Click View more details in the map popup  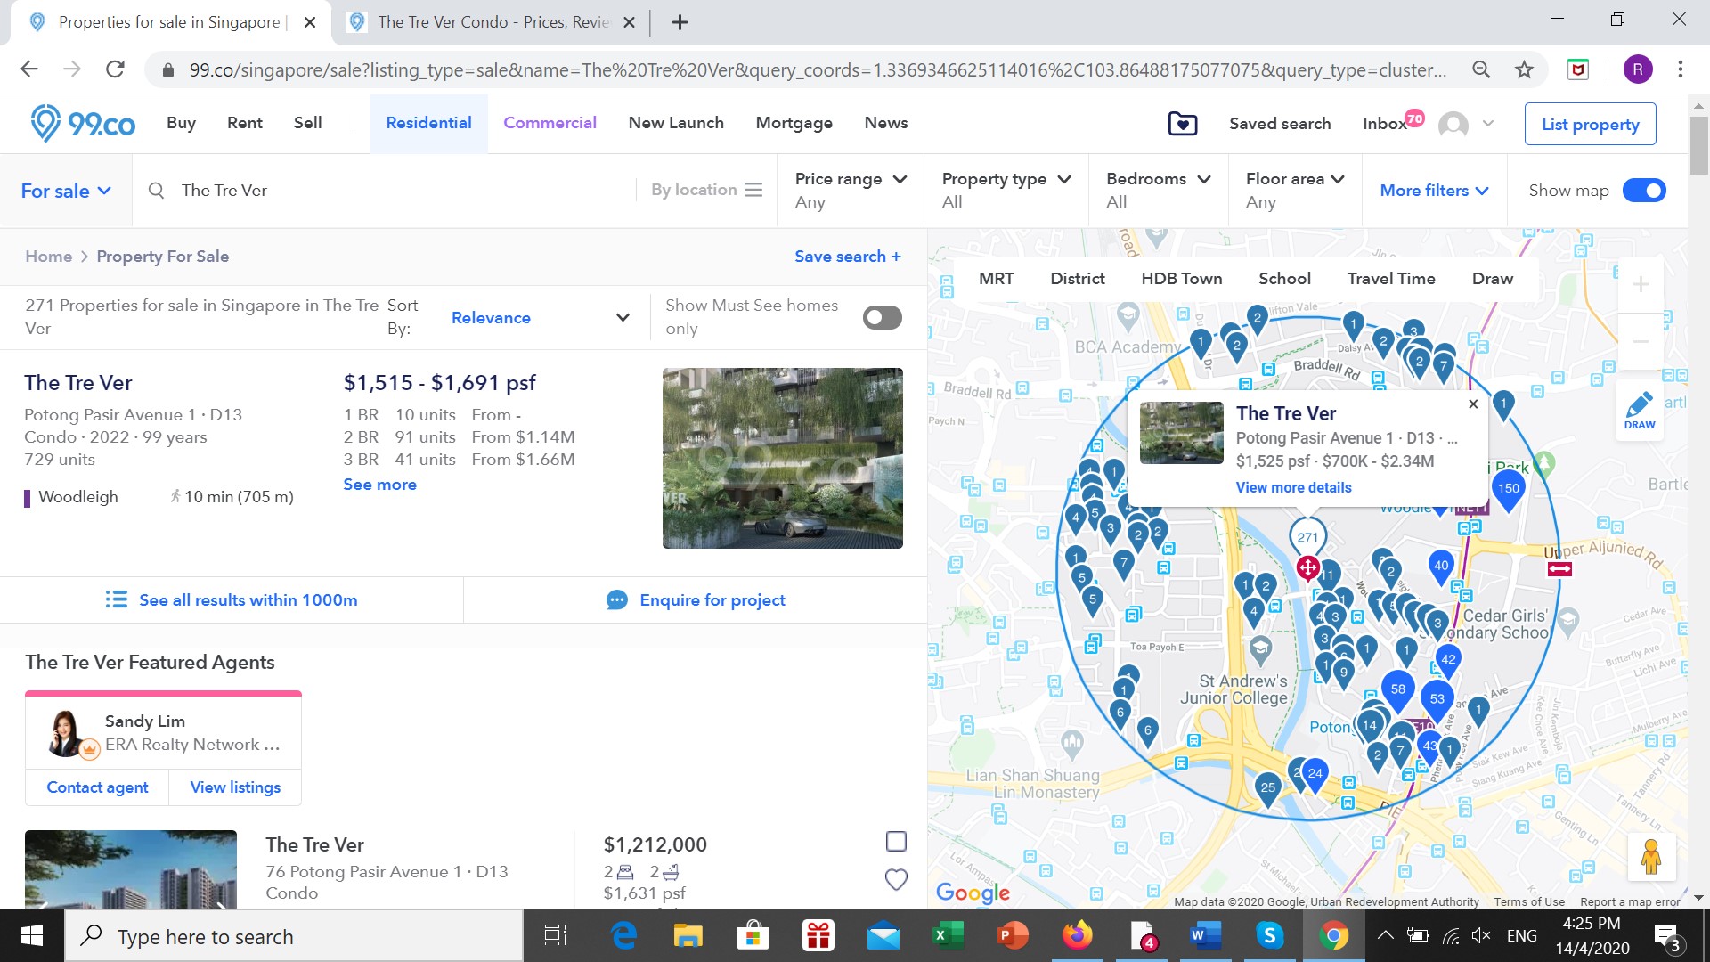pos(1293,487)
